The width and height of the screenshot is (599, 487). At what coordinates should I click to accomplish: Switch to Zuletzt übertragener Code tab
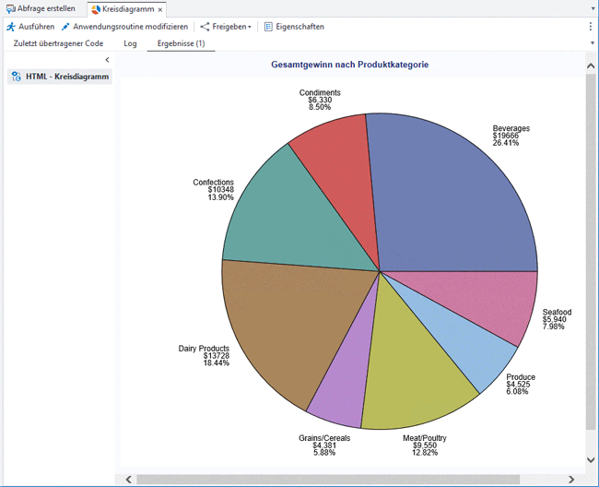click(x=58, y=43)
